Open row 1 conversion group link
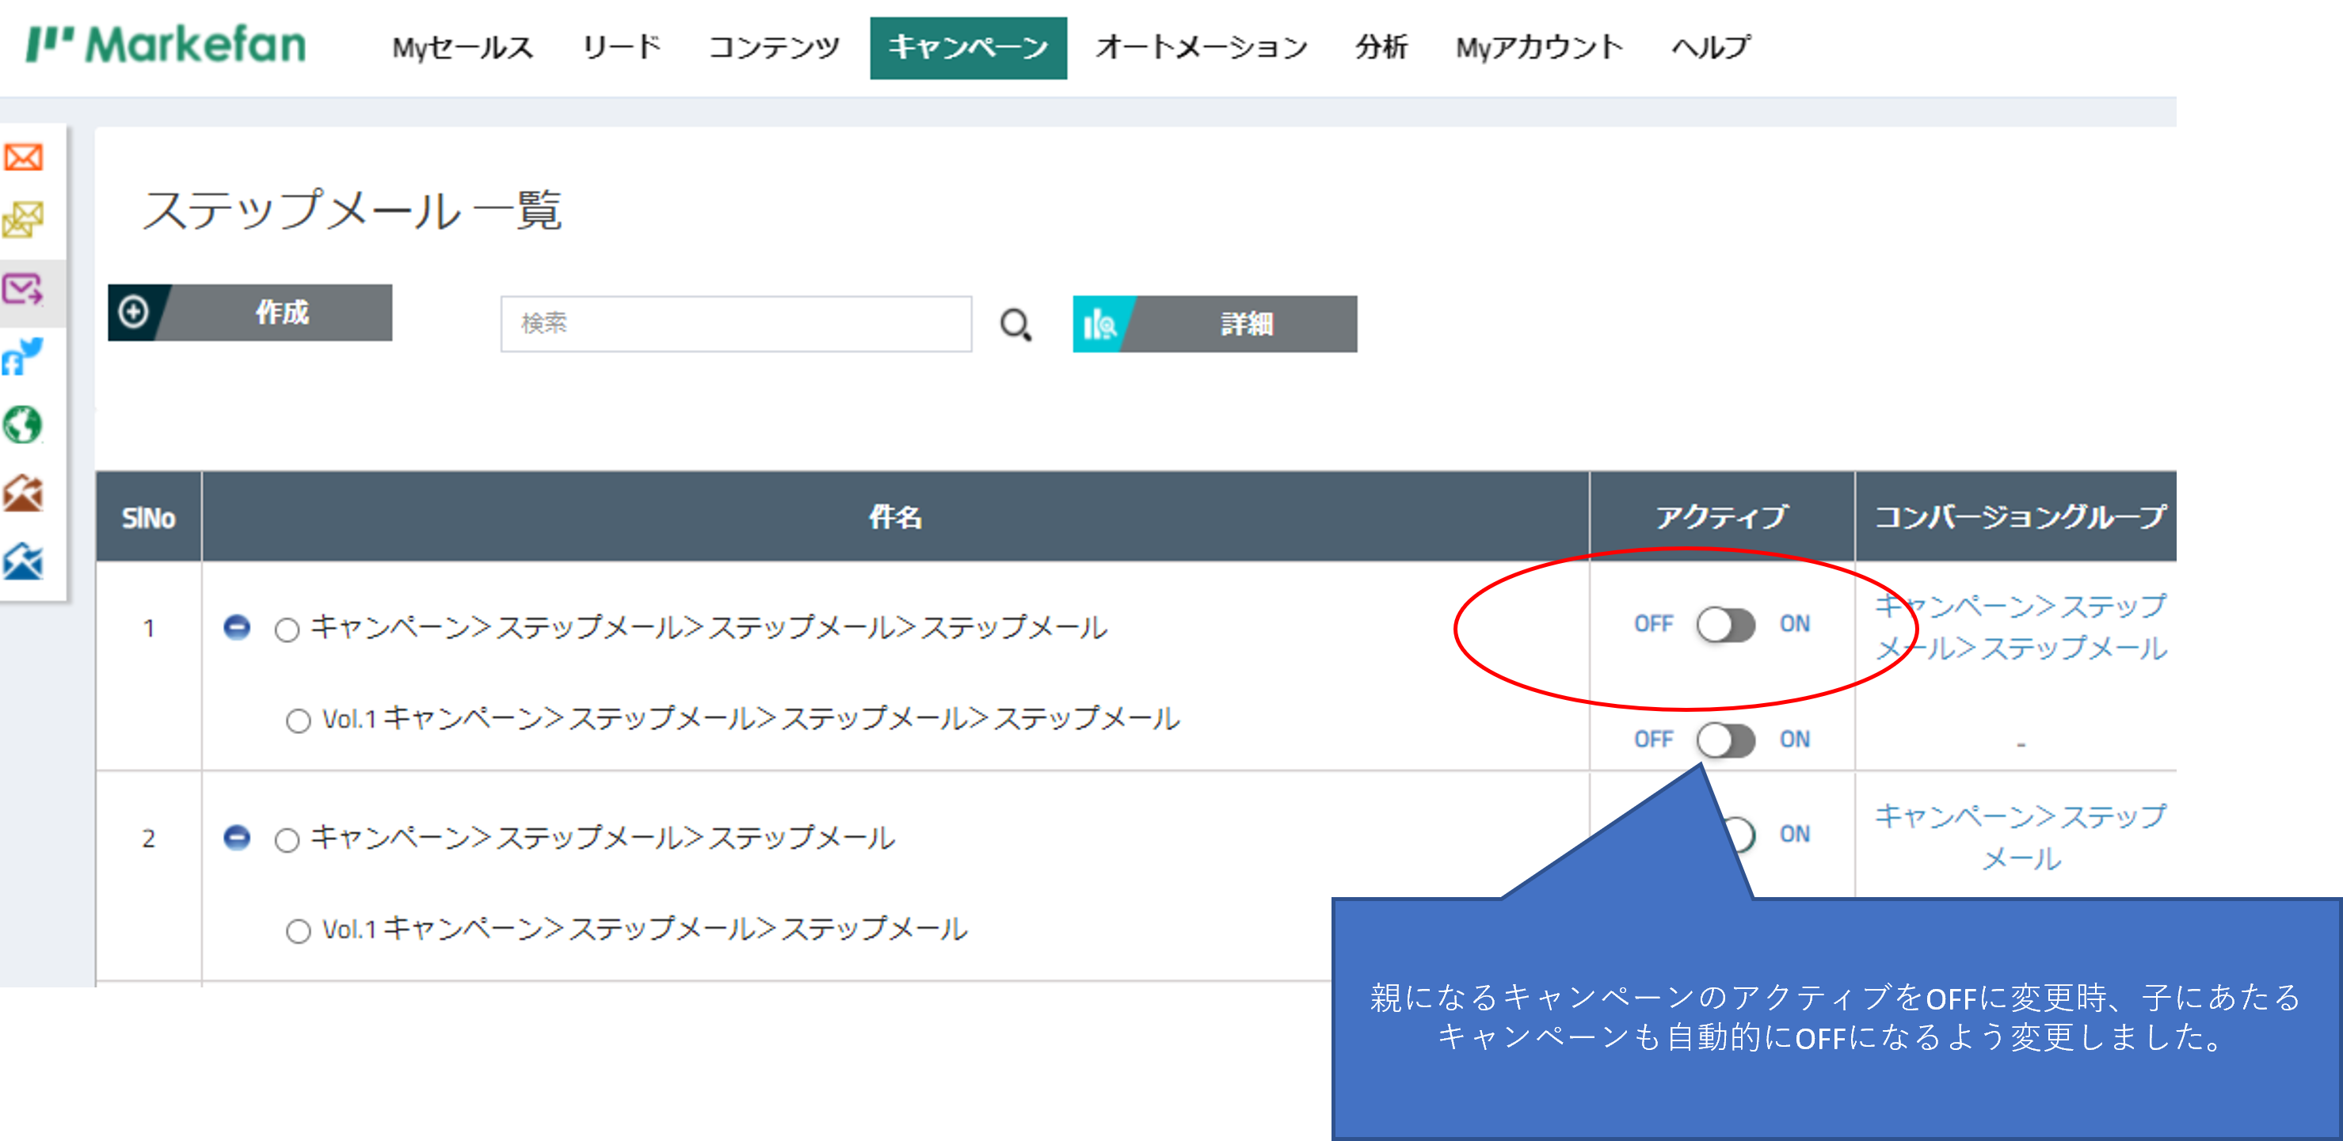The width and height of the screenshot is (2343, 1141). (x=2020, y=627)
